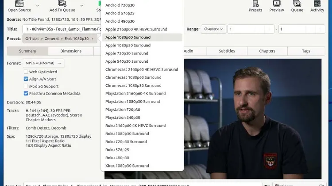Open the Preview window icon
Viewport: 332px width, 186px height.
tap(277, 4)
